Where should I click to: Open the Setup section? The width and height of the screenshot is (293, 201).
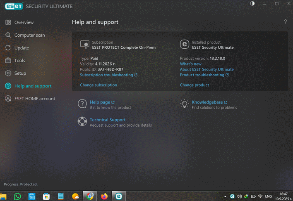pyautogui.click(x=20, y=73)
